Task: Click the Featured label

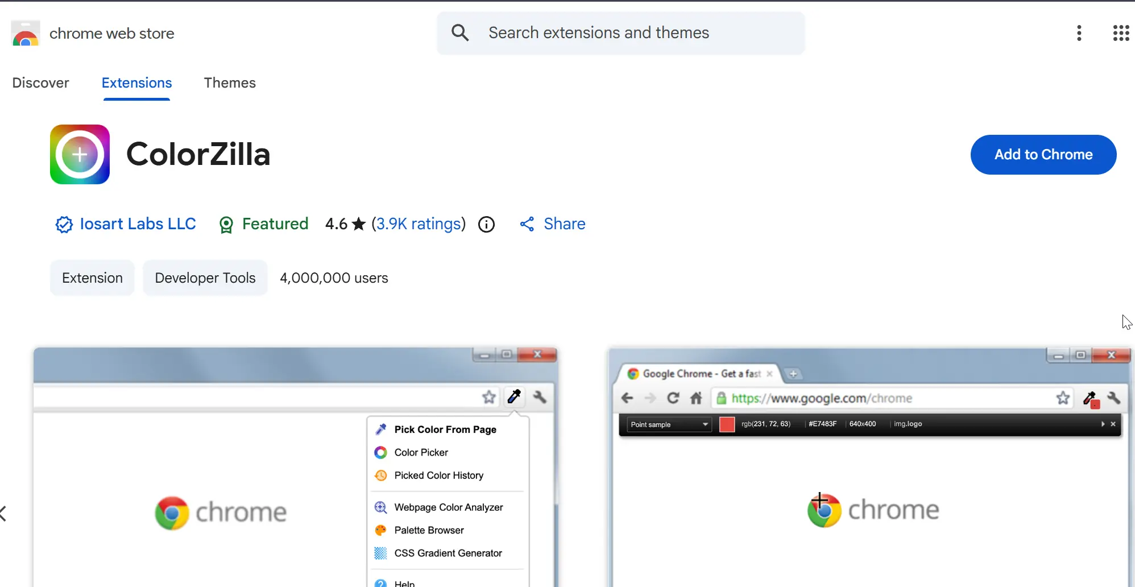Action: click(x=275, y=224)
